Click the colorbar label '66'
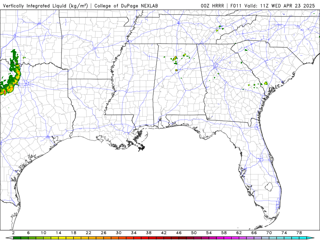Image resolution: width=320 pixels, height=240 pixels. coord(254,233)
